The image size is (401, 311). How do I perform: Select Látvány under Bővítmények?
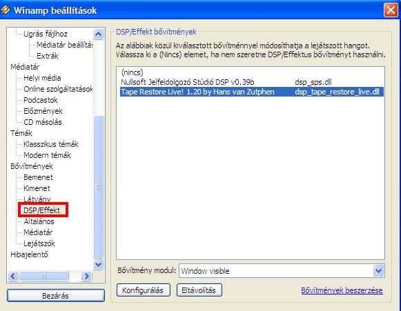(37, 199)
